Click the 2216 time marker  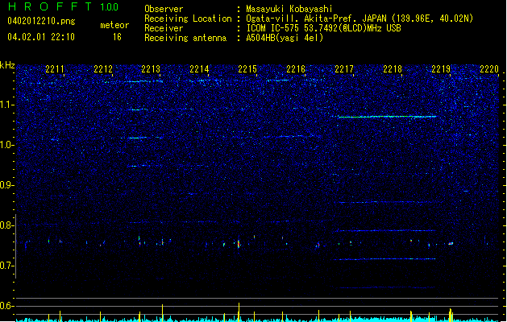click(296, 68)
